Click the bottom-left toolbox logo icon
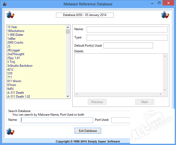This screenshot has width=176, height=145. [10, 132]
